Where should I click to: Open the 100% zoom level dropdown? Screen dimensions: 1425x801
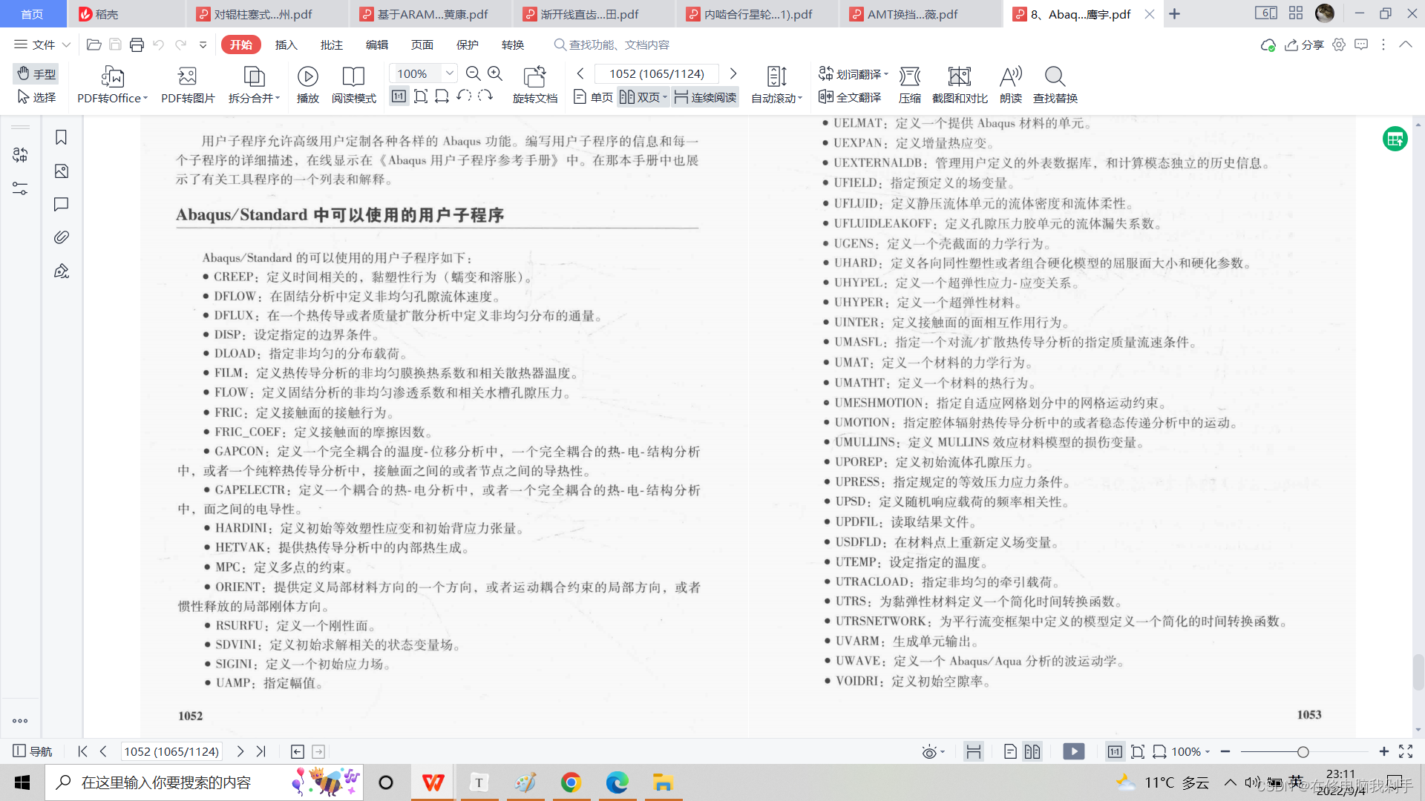point(448,73)
